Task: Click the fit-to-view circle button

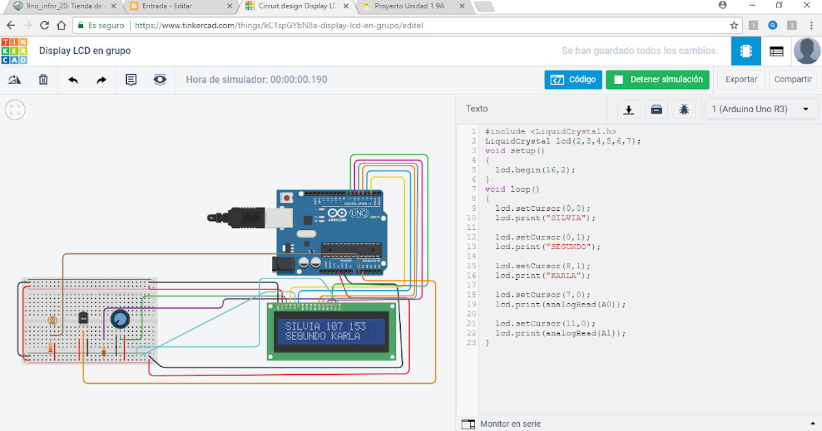Action: 15,109
